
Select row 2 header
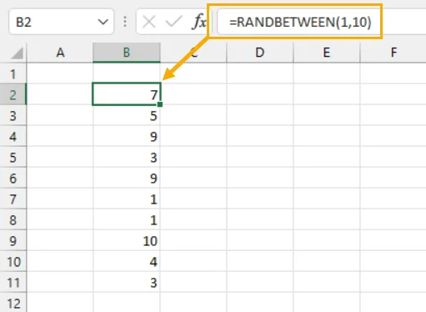click(13, 94)
